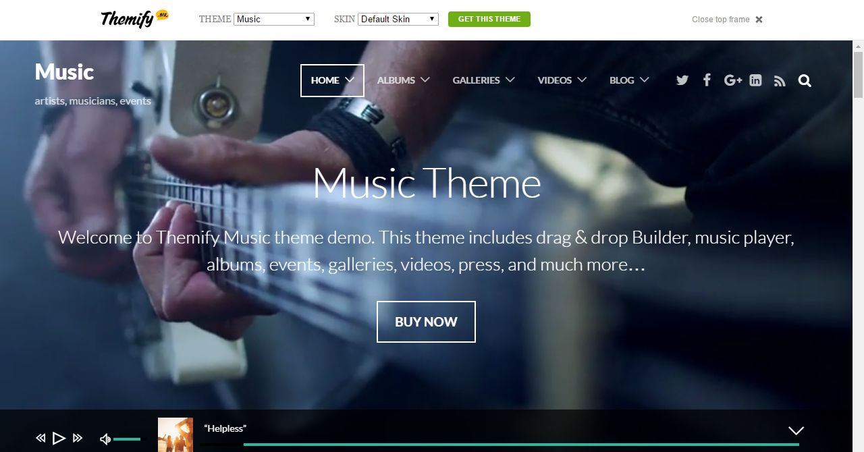Open the Facebook social link icon
This screenshot has width=864, height=452.
(x=707, y=80)
